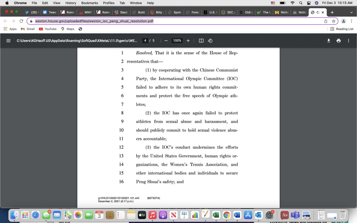Switch to the Tweet tab
This screenshot has height=223, width=357.
(x=50, y=12)
